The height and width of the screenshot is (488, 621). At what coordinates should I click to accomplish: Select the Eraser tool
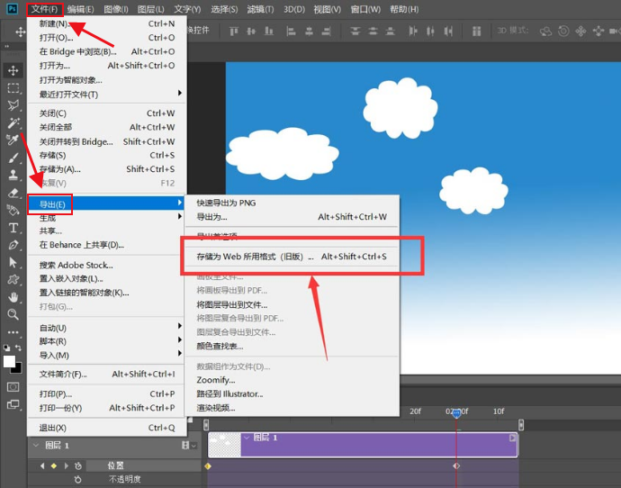pos(13,193)
